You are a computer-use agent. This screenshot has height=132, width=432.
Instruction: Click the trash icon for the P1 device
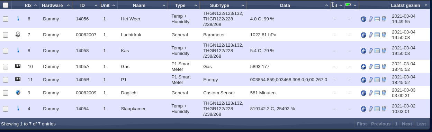(384, 79)
